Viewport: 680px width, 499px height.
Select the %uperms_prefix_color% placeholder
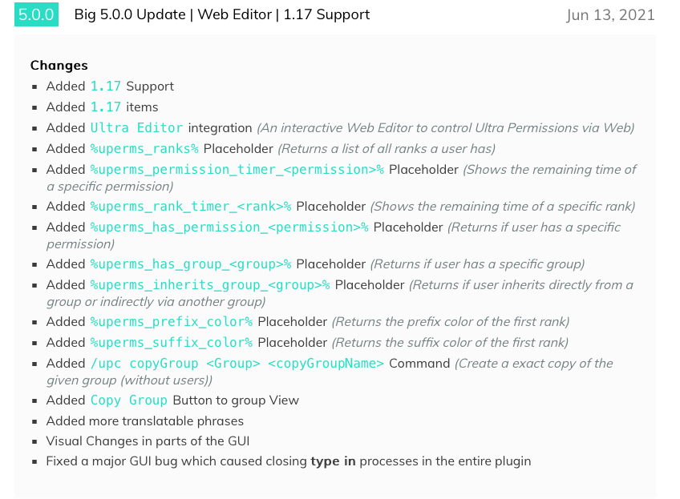point(172,321)
